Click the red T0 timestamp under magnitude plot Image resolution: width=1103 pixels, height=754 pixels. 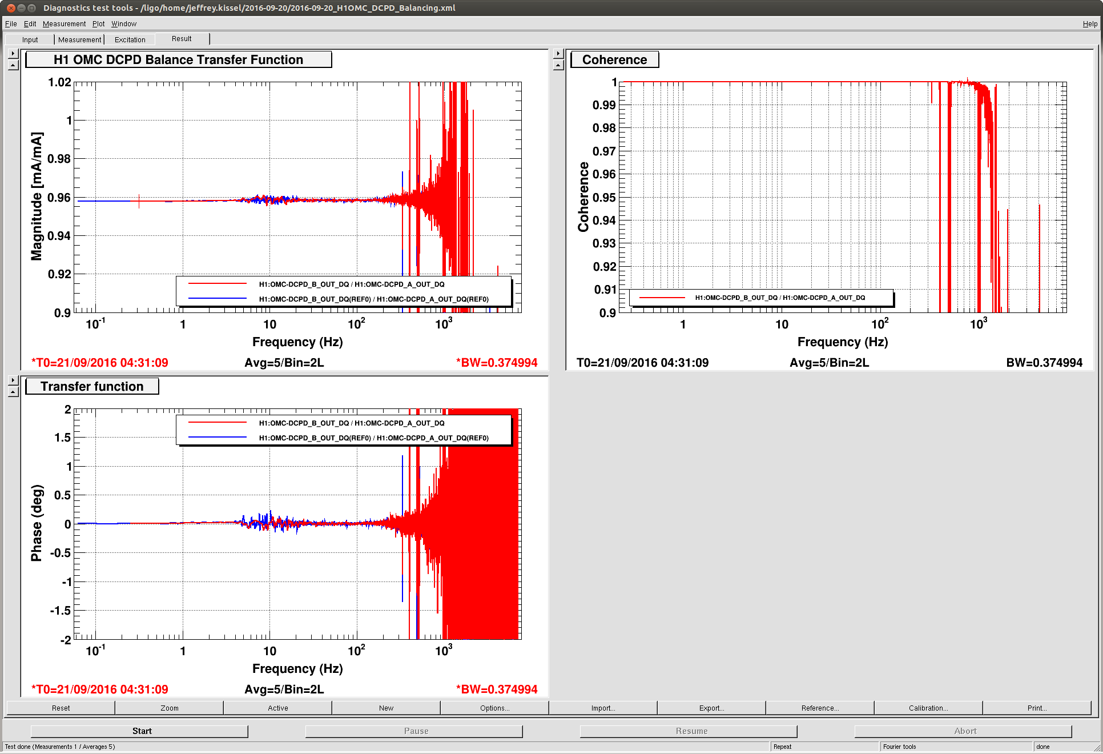click(x=99, y=363)
